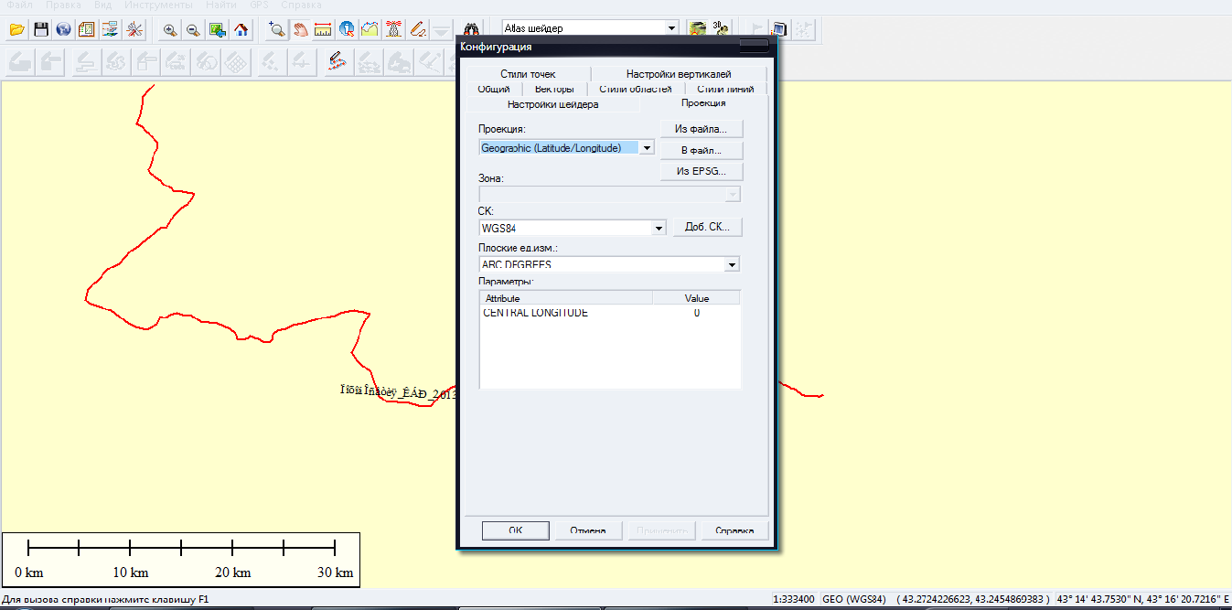Screen dimensions: 1232x610
Task: Click the Zoom Out magnifier icon
Action: (193, 29)
